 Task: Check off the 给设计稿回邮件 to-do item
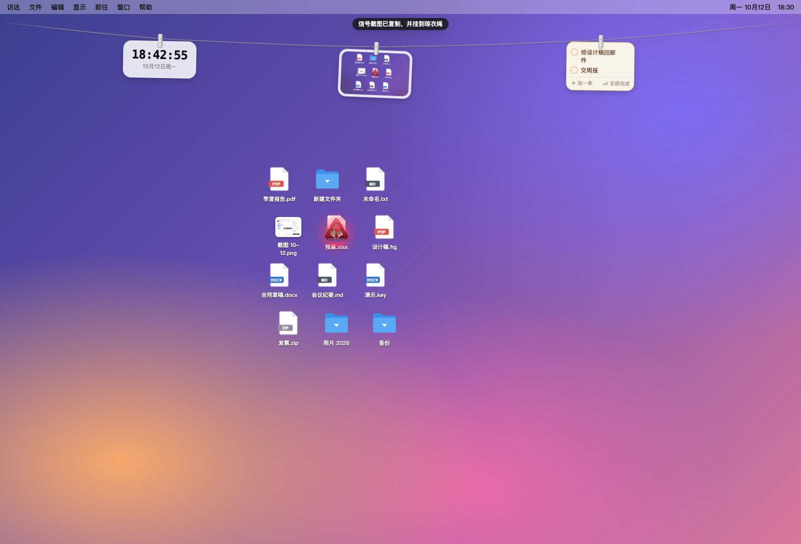pyautogui.click(x=574, y=52)
